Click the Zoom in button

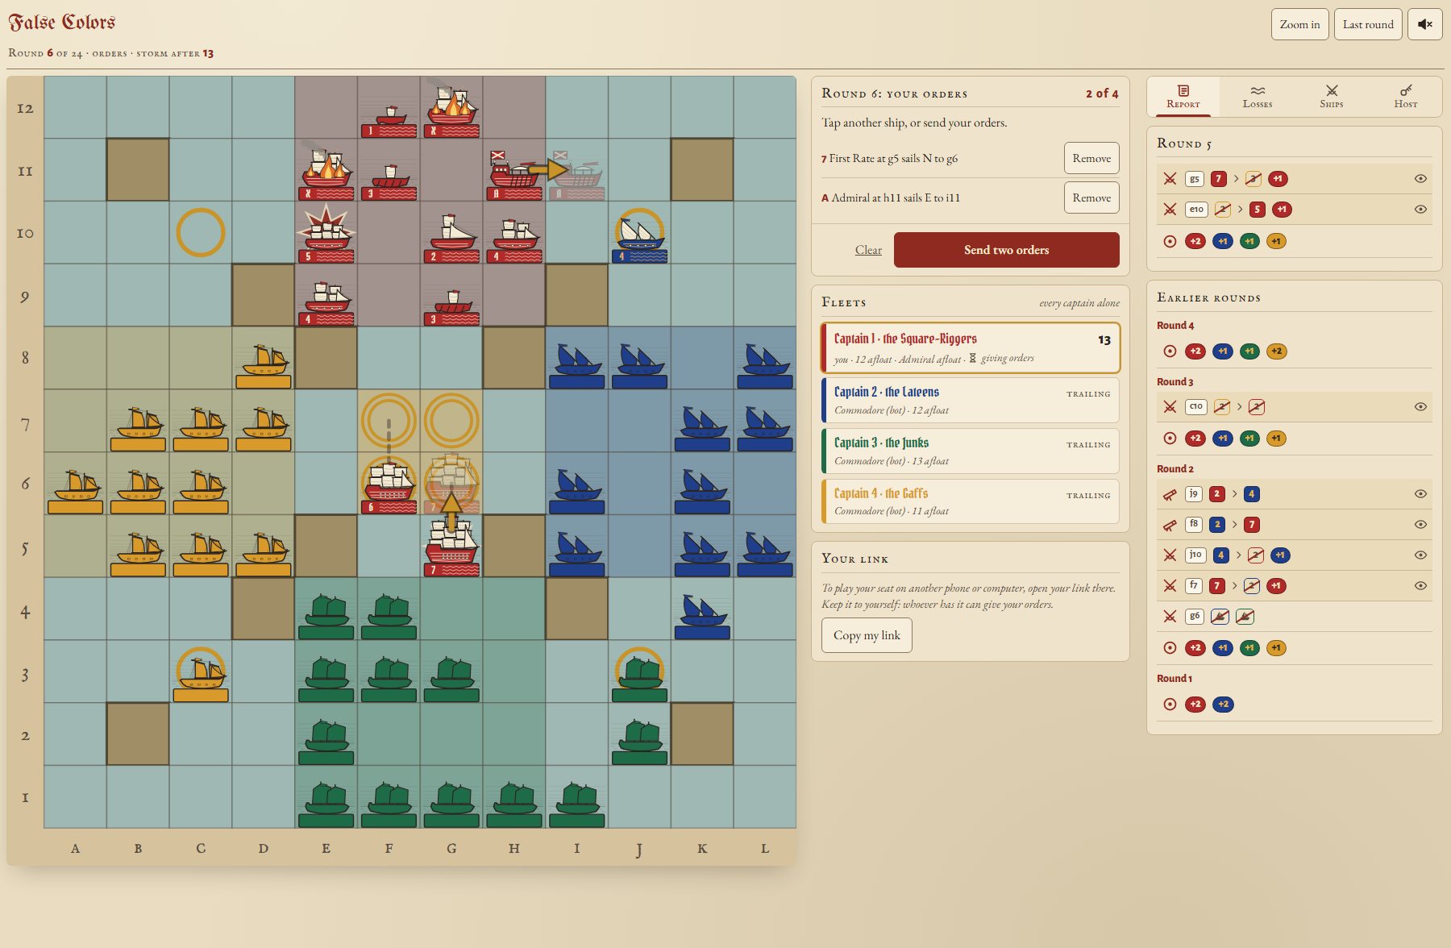click(x=1299, y=24)
